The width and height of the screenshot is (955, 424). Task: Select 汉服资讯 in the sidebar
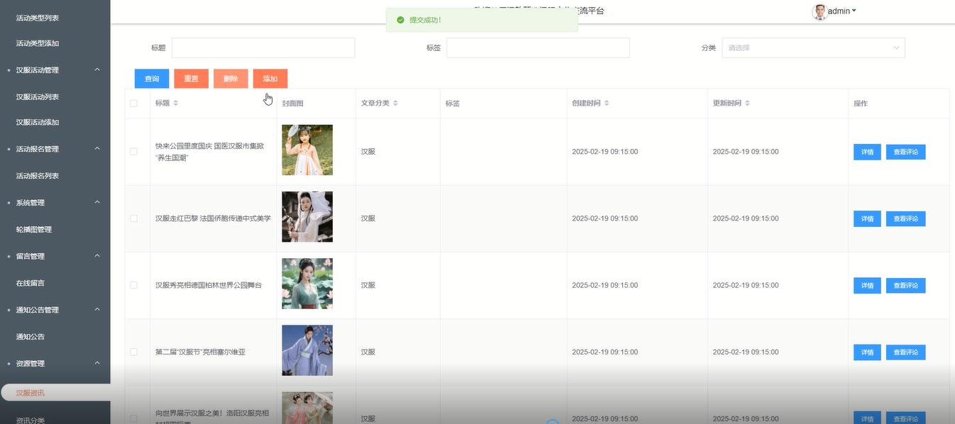coord(55,393)
